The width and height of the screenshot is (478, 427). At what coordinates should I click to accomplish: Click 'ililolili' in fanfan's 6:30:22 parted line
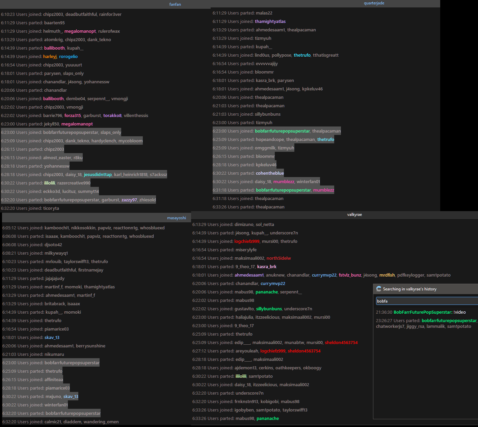[50, 183]
